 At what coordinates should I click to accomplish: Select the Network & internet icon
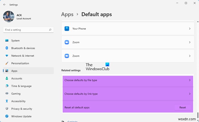point(7,56)
